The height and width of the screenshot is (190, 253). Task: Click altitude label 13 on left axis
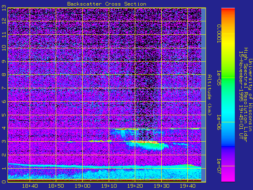pyautogui.click(x=4, y=9)
